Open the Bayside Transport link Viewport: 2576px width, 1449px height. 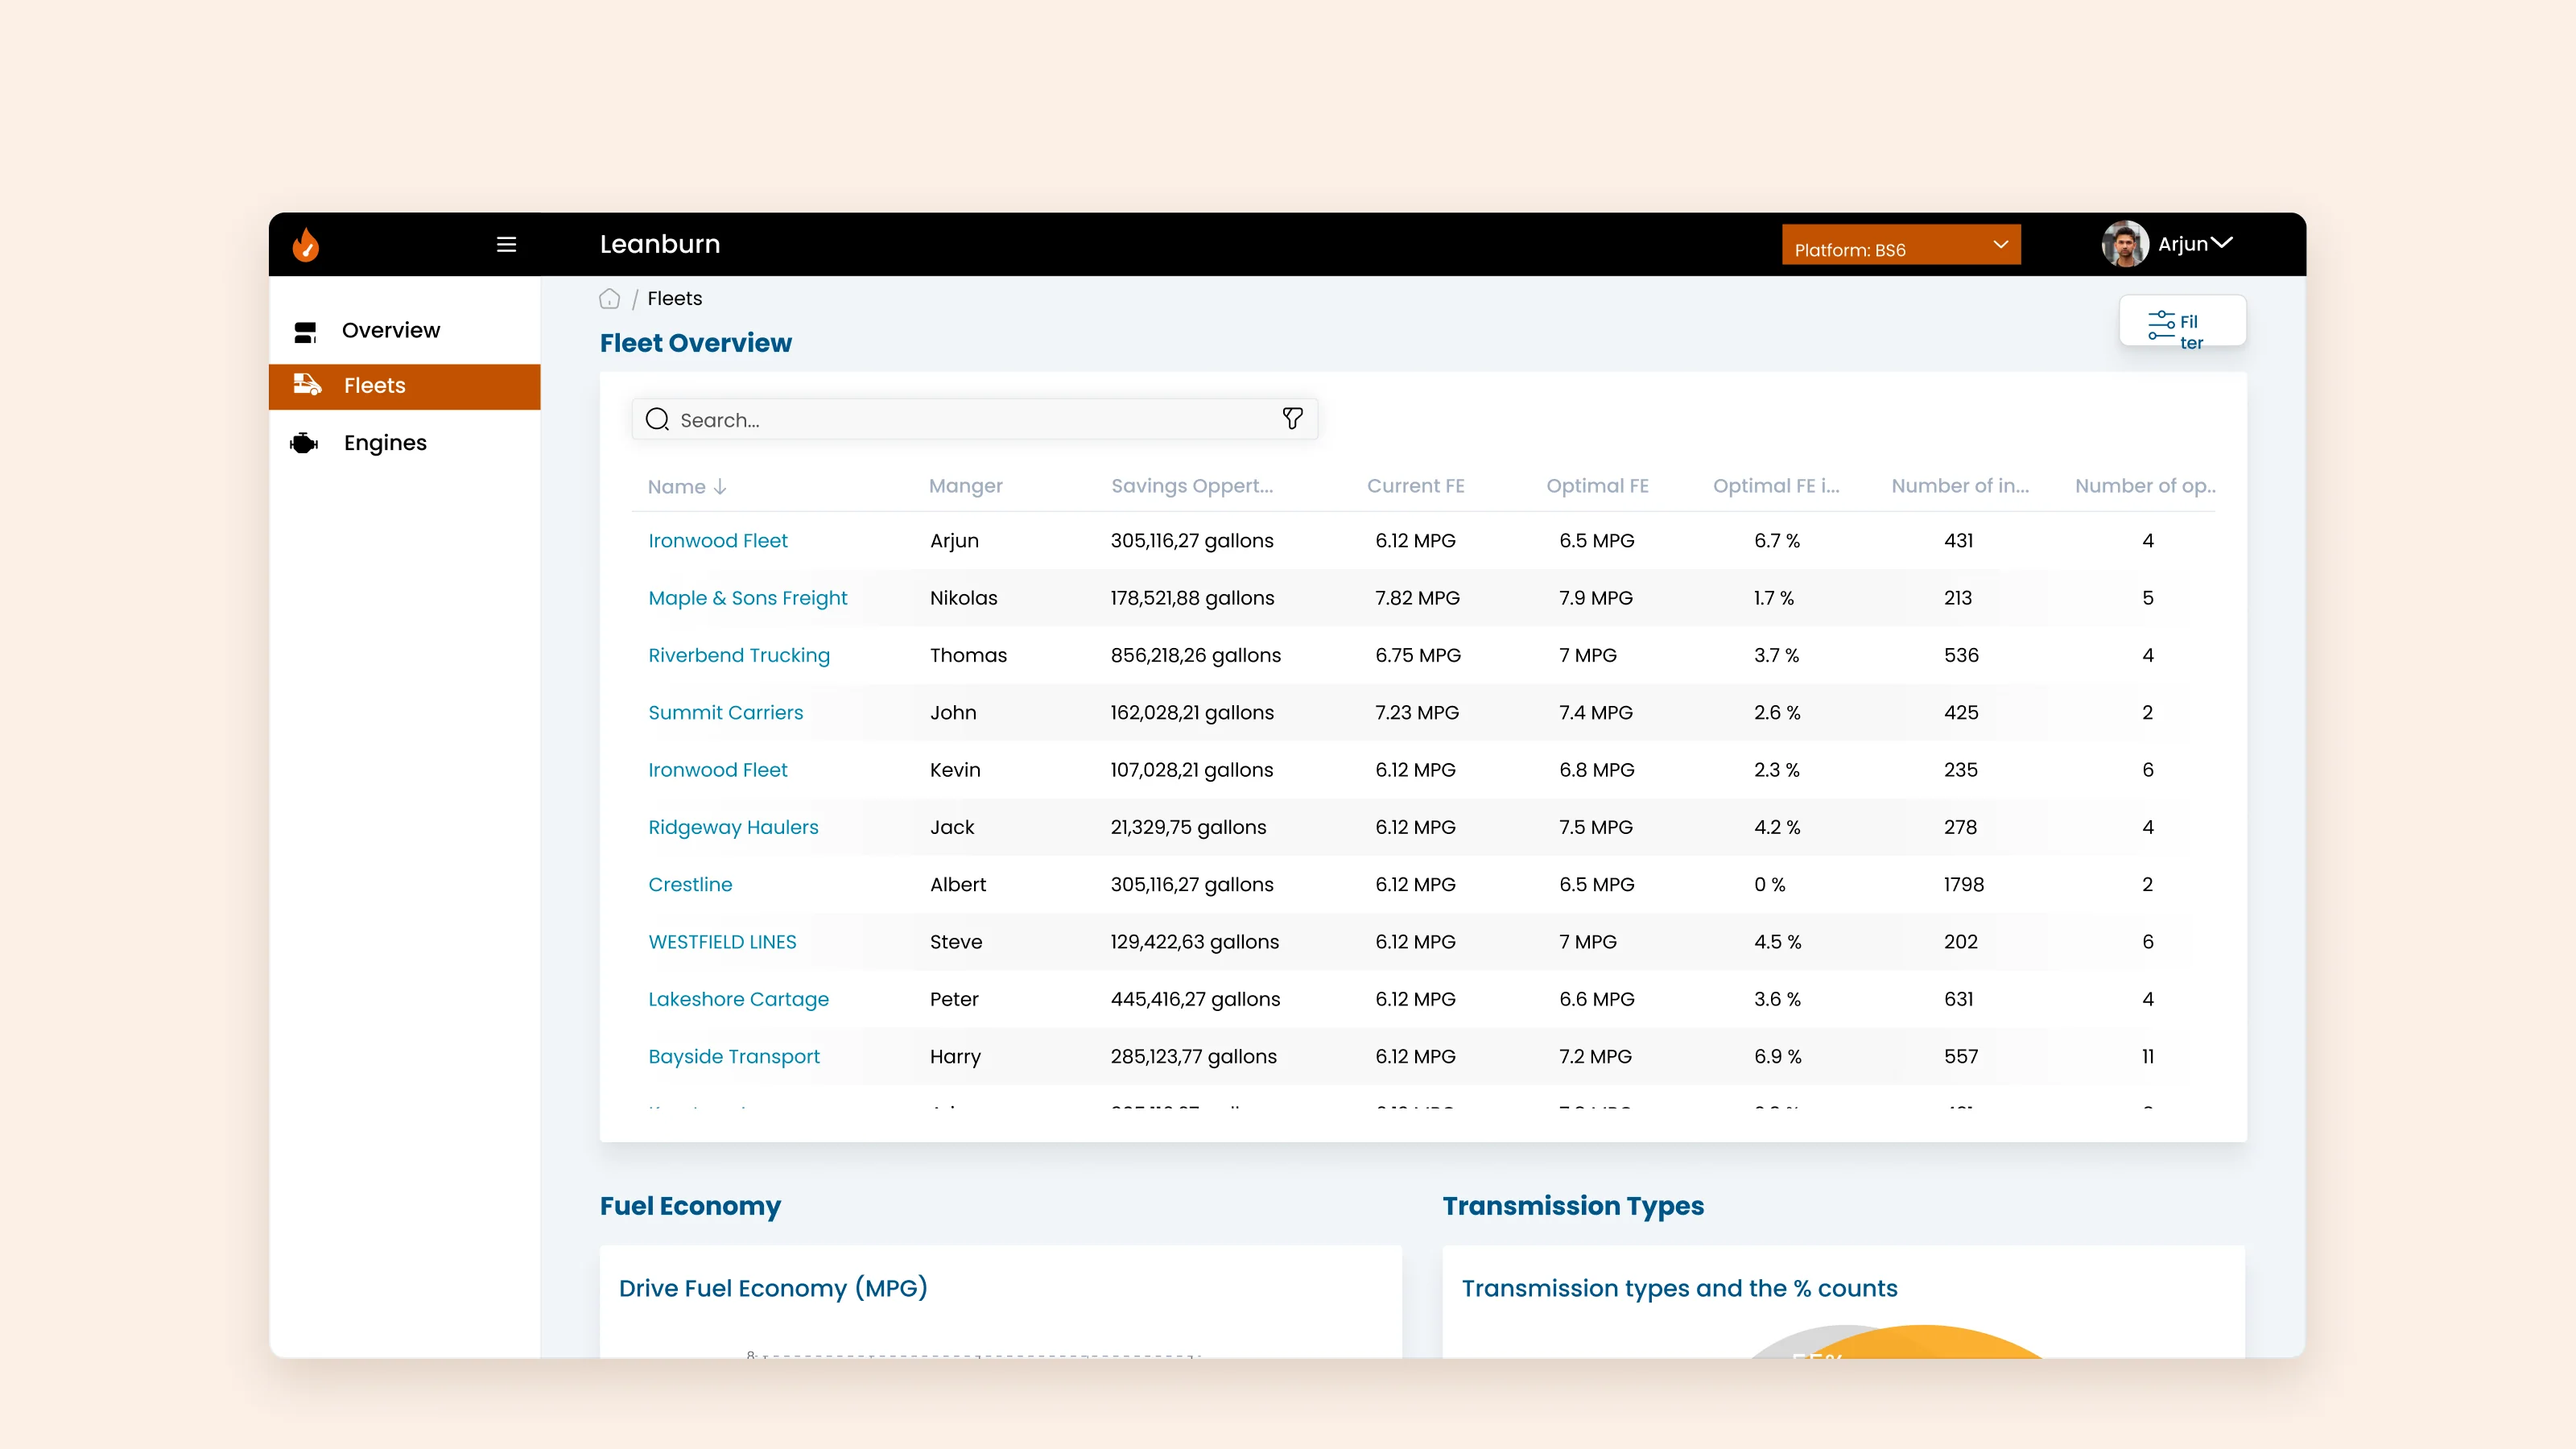pyautogui.click(x=733, y=1057)
